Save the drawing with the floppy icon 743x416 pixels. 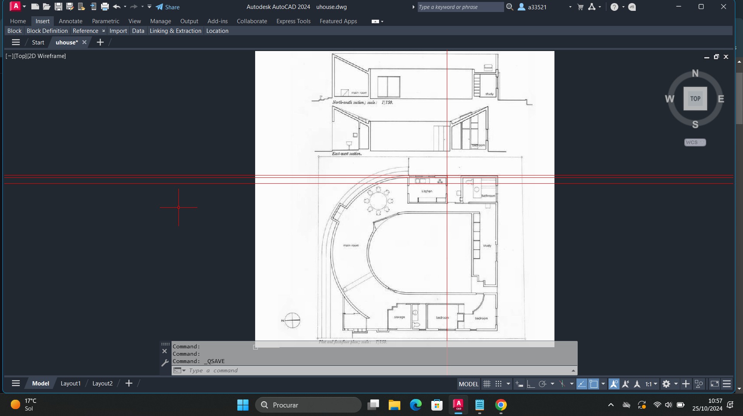tap(58, 7)
